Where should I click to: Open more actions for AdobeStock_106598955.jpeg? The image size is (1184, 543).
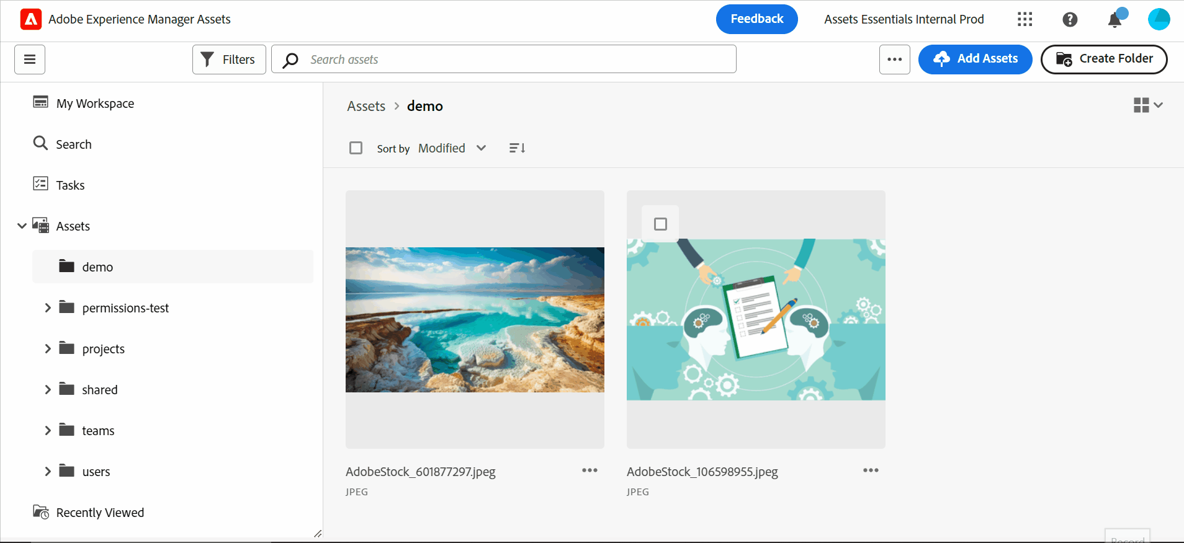click(x=871, y=470)
